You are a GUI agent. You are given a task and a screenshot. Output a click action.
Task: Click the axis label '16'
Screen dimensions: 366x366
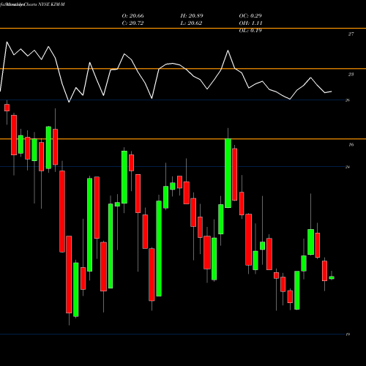click(351, 145)
